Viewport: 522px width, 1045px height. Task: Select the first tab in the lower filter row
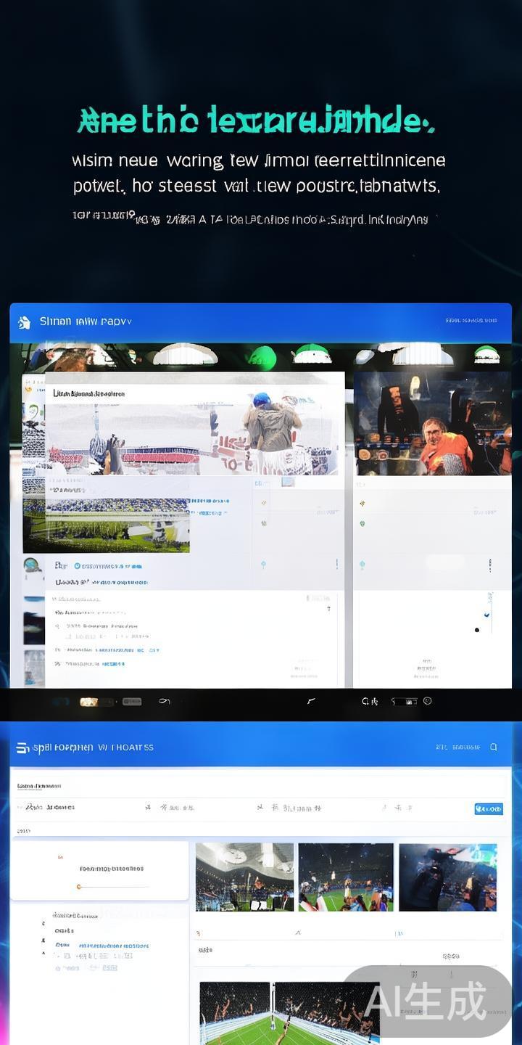tap(50, 807)
